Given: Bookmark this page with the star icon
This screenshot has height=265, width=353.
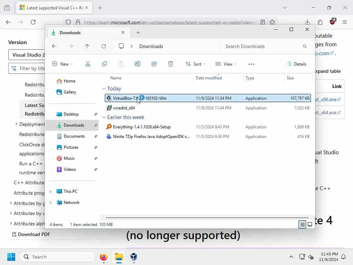Looking at the screenshot, I should [x=272, y=22].
